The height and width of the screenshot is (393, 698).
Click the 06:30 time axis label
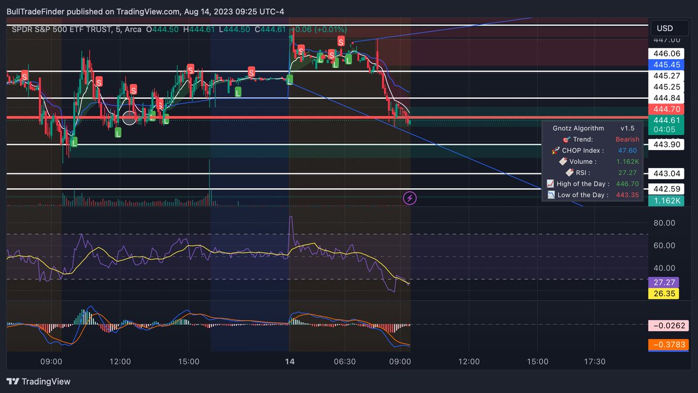[344, 362]
